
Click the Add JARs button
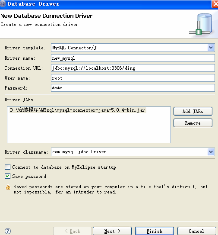coord(193,111)
